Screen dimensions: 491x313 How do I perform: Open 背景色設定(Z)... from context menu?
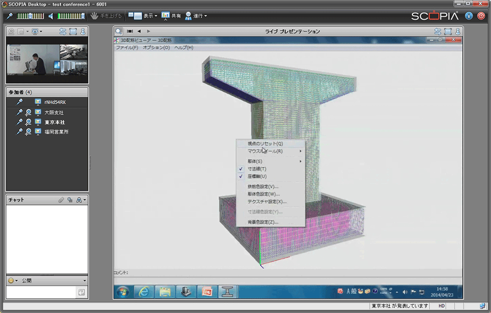pyautogui.click(x=271, y=222)
